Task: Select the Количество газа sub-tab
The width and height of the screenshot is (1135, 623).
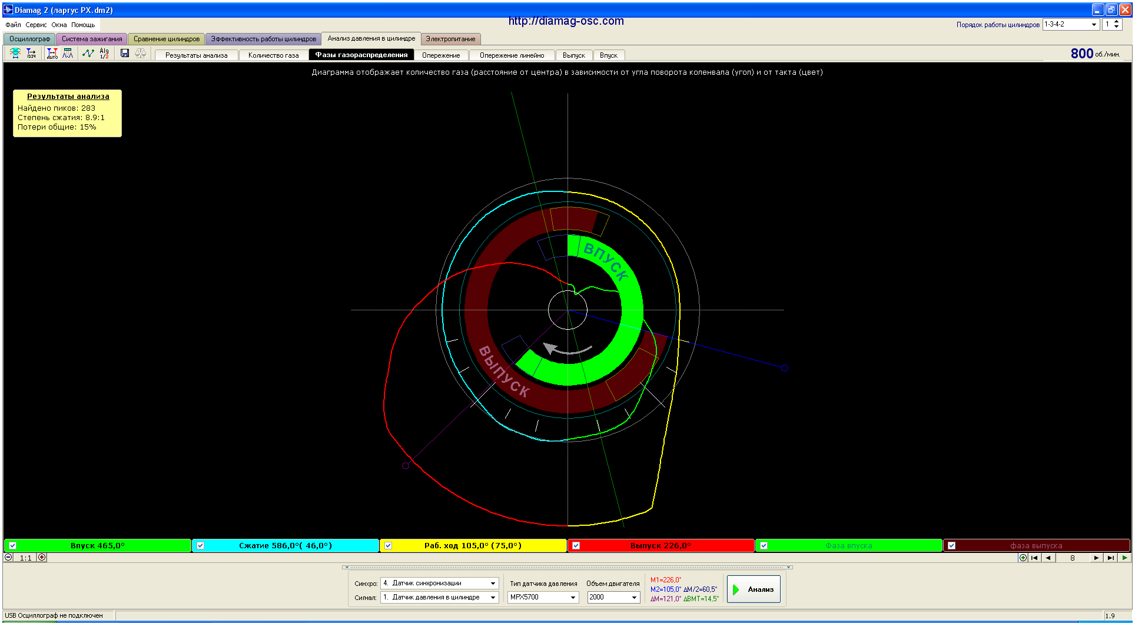Action: [273, 55]
